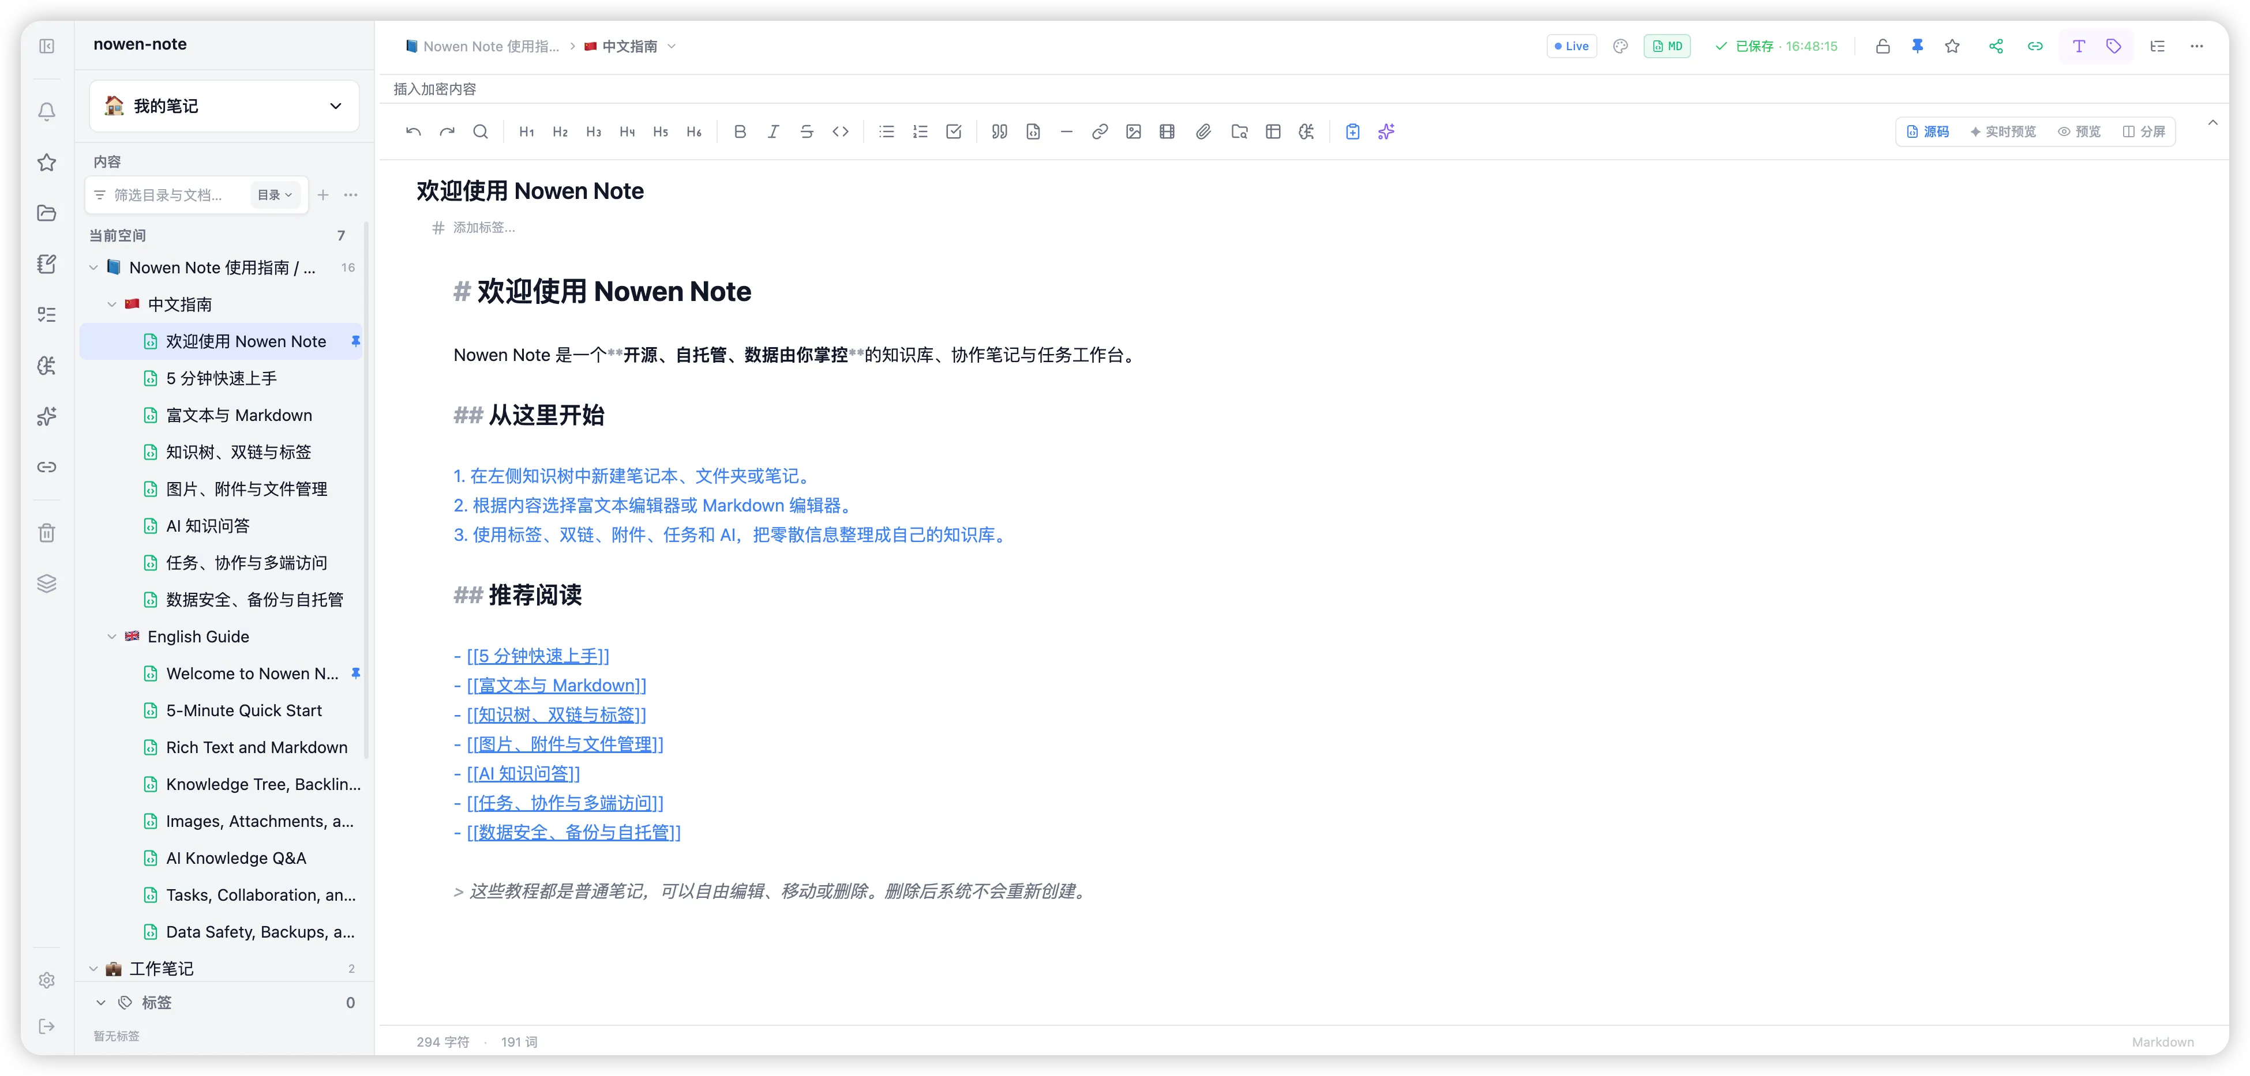Switch to the 预览 preview mode

point(2079,132)
